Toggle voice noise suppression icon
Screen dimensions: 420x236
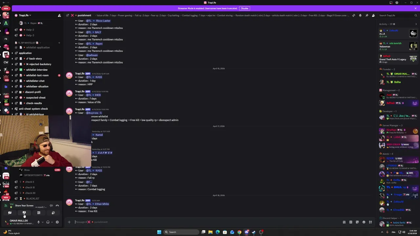[x=51, y=206]
